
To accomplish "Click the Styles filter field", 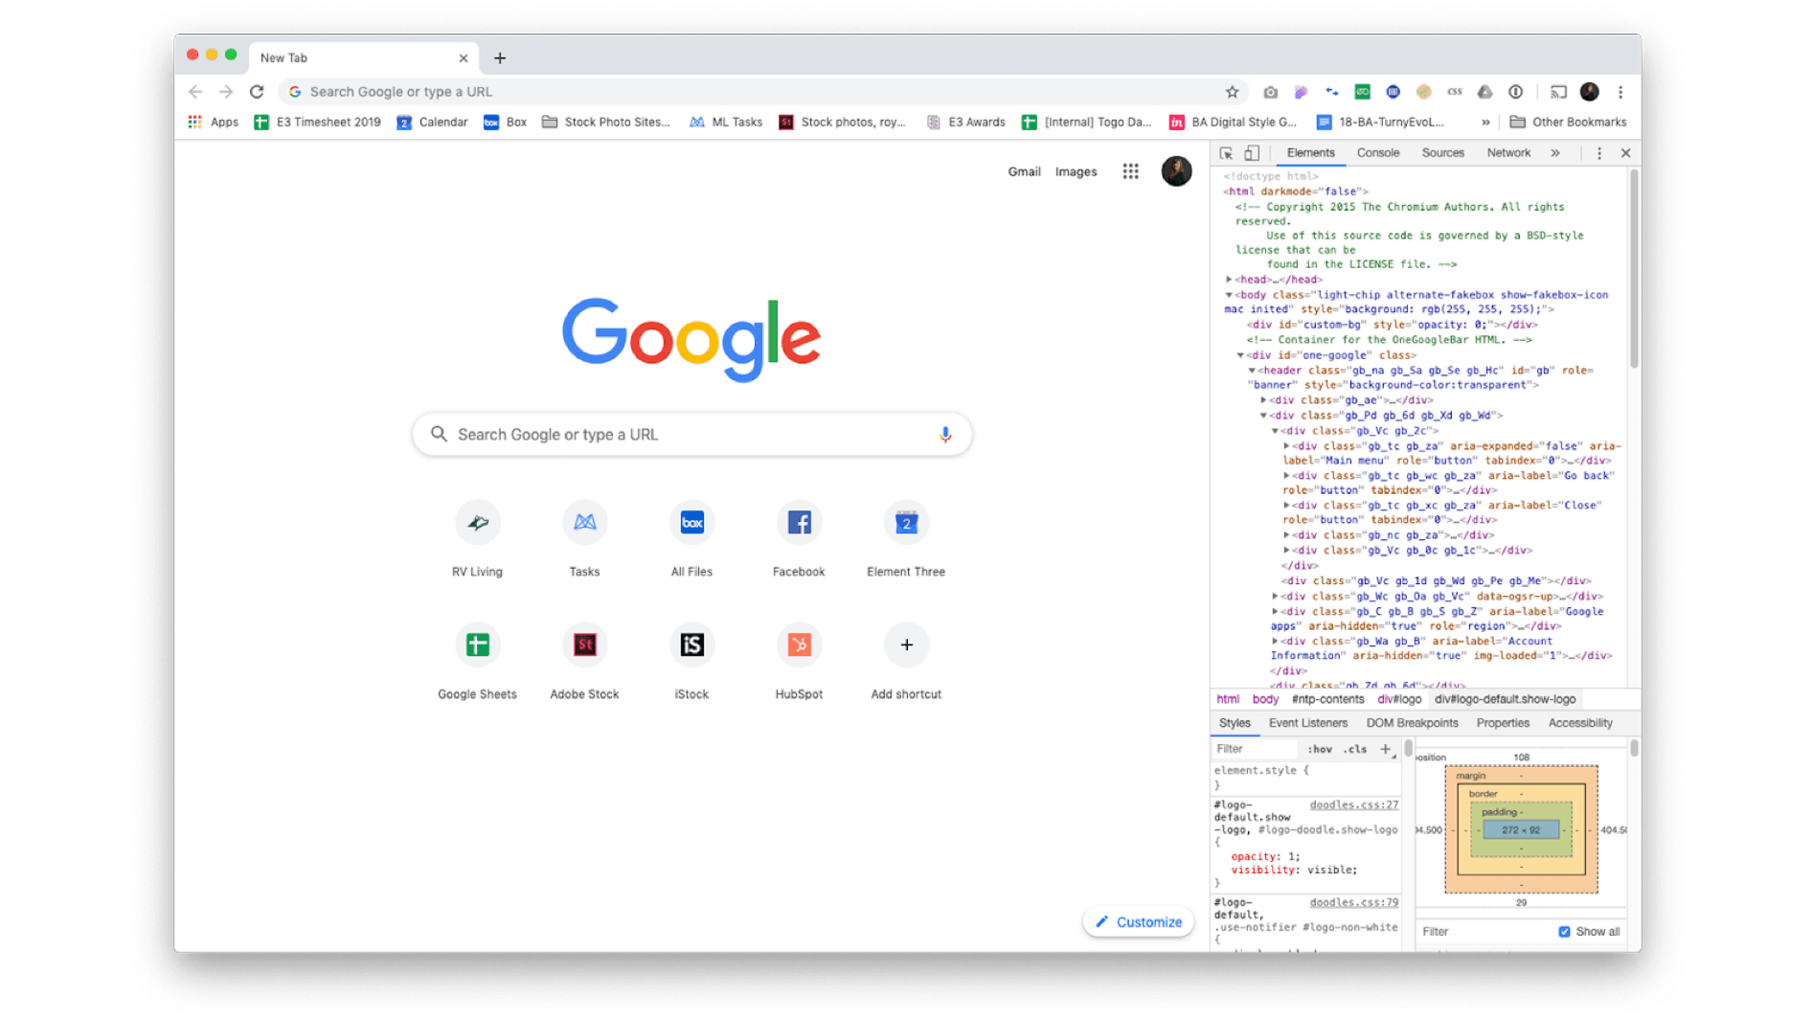I will tap(1255, 749).
